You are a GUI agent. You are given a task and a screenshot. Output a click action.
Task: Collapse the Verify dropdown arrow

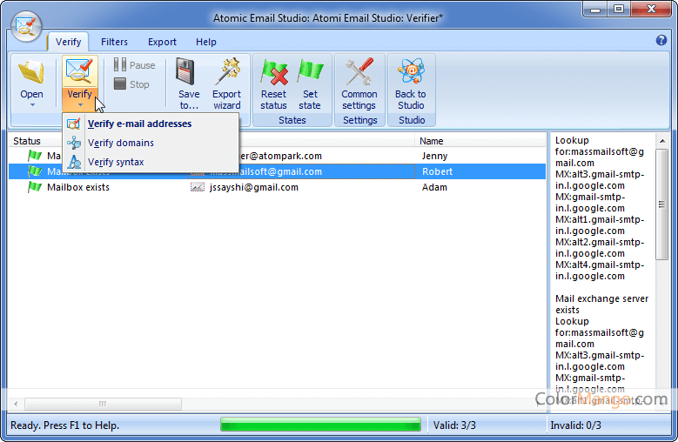click(x=79, y=105)
